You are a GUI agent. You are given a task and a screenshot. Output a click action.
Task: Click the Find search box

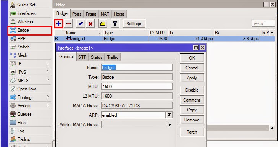tap(263, 23)
